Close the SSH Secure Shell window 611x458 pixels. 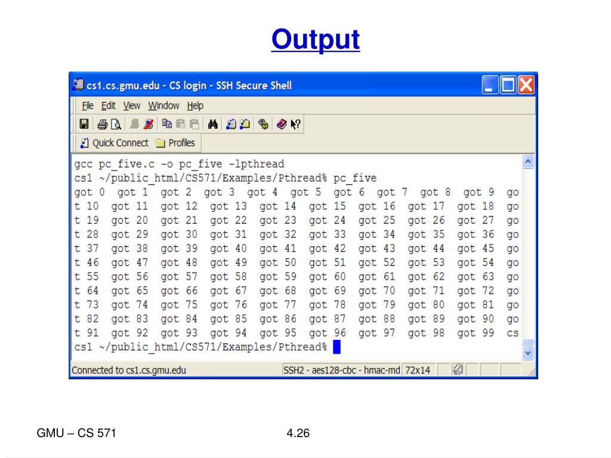[x=526, y=85]
